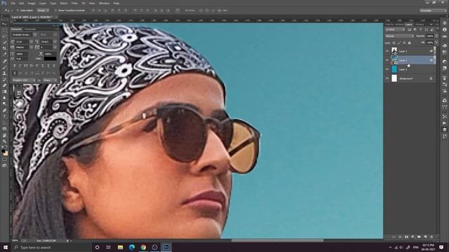Click the Add layer mask icon
Screen dimensions: 449x252
tap(406, 237)
